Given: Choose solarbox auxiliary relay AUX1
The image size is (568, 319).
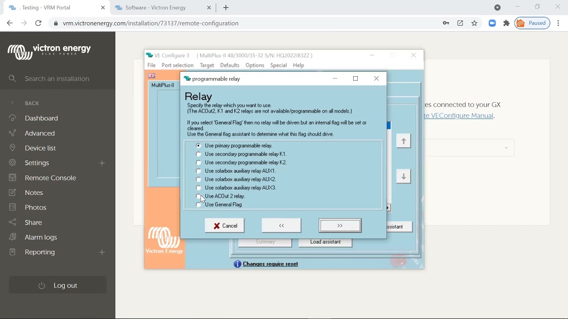Looking at the screenshot, I should coord(198,171).
